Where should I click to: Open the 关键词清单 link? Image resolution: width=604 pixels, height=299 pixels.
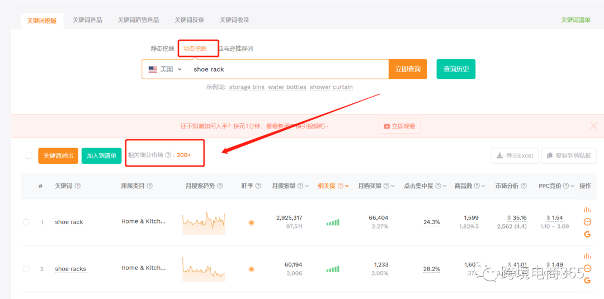click(575, 20)
